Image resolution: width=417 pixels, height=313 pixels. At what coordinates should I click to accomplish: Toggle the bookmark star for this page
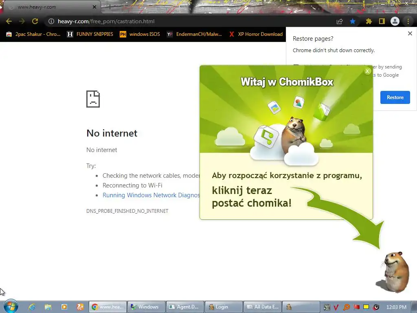[x=353, y=21]
